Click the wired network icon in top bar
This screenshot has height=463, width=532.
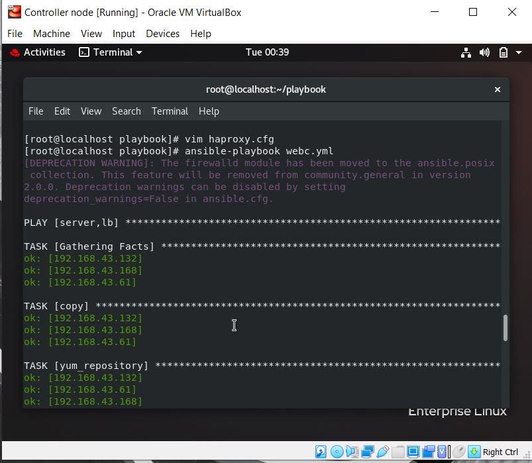pos(466,52)
